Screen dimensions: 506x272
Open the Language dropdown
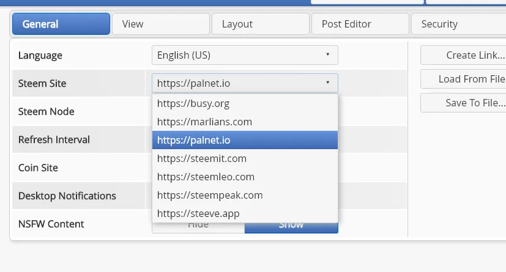pyautogui.click(x=245, y=55)
